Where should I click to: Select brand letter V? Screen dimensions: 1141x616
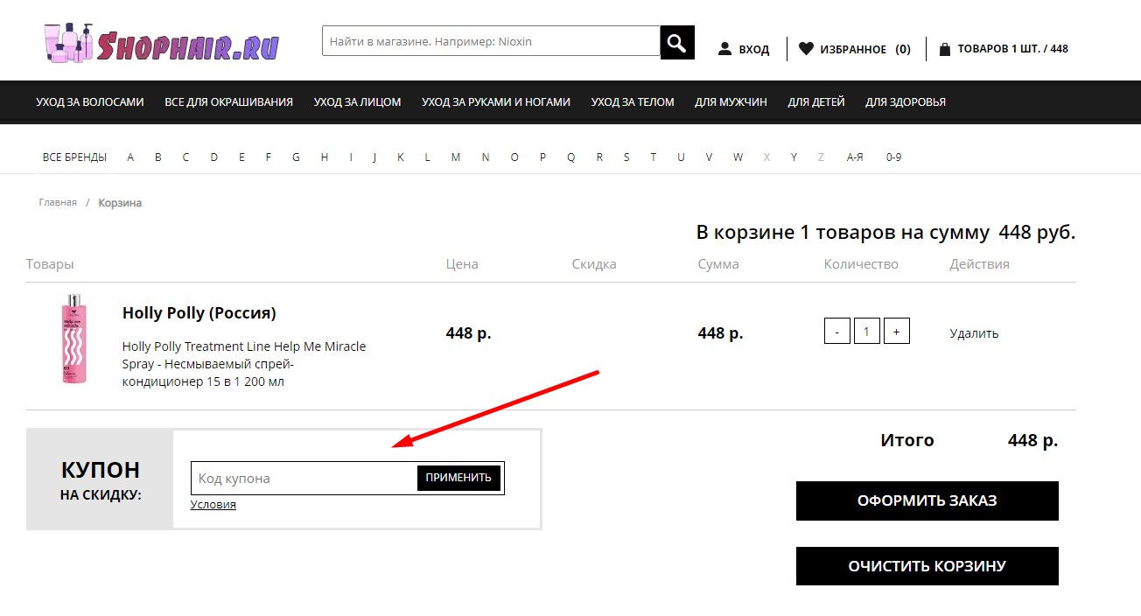coord(709,157)
